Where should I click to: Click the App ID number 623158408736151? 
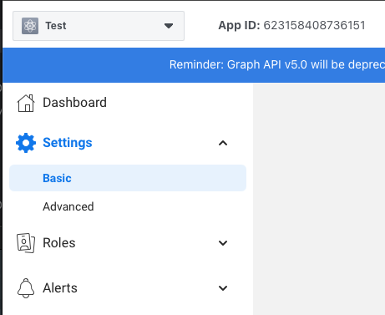(x=314, y=26)
